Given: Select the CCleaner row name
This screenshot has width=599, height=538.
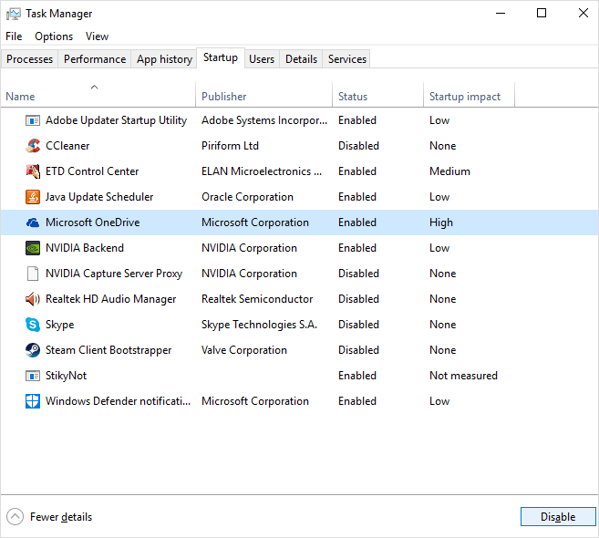Looking at the screenshot, I should pos(67,146).
